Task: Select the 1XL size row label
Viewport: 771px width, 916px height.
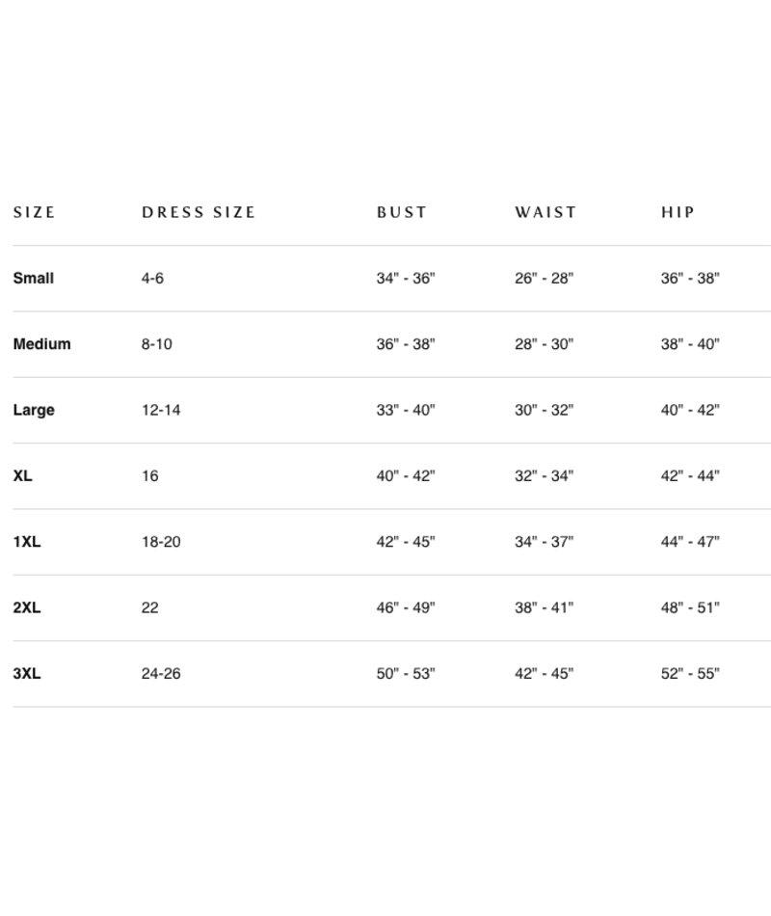Action: tap(27, 542)
